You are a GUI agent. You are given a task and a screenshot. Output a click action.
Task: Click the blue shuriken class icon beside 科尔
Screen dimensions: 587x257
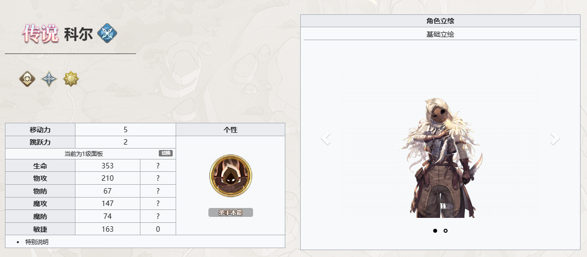tap(107, 33)
